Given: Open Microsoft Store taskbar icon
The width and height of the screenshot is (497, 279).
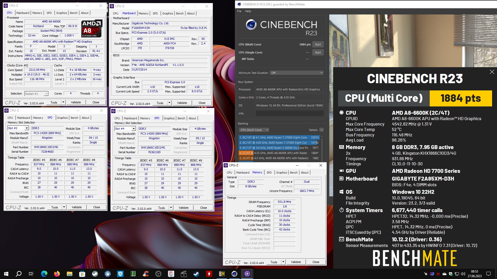Looking at the screenshot, I should [82, 274].
